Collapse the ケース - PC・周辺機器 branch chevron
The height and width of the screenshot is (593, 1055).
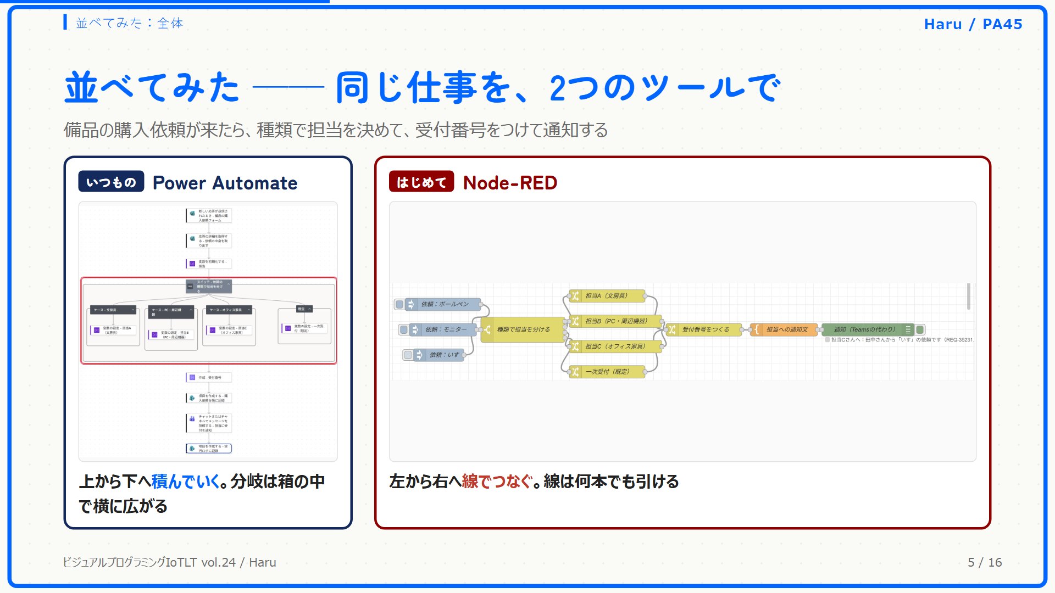click(x=191, y=310)
